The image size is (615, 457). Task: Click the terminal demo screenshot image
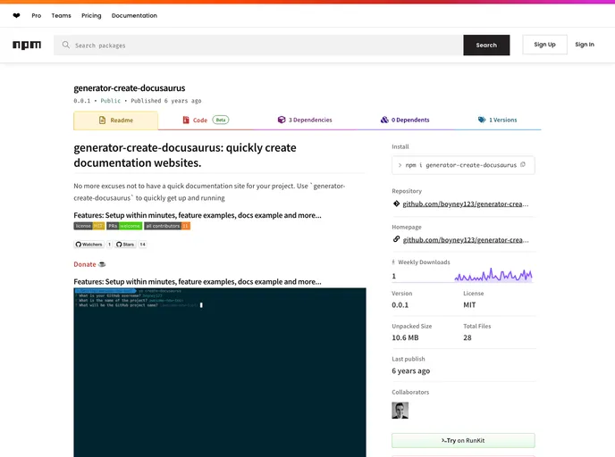coord(220,372)
